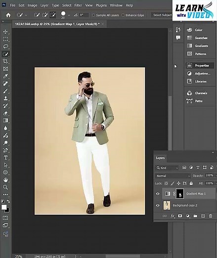Select the Gradient tool
The width and height of the screenshot is (217, 258).
click(5, 121)
